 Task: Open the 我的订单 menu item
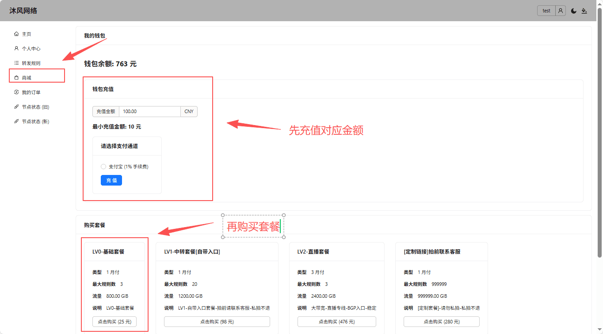[31, 92]
